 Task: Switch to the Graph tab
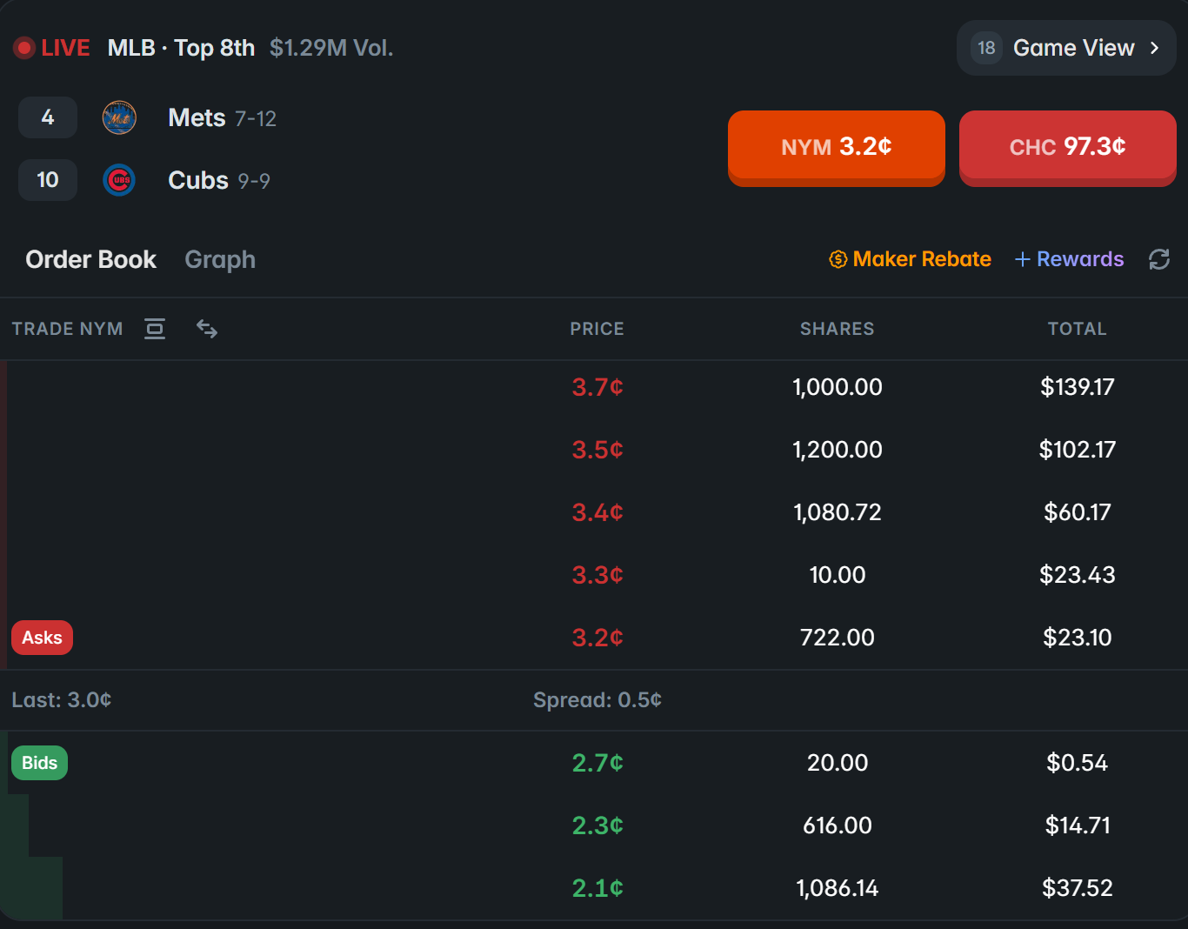pyautogui.click(x=220, y=259)
